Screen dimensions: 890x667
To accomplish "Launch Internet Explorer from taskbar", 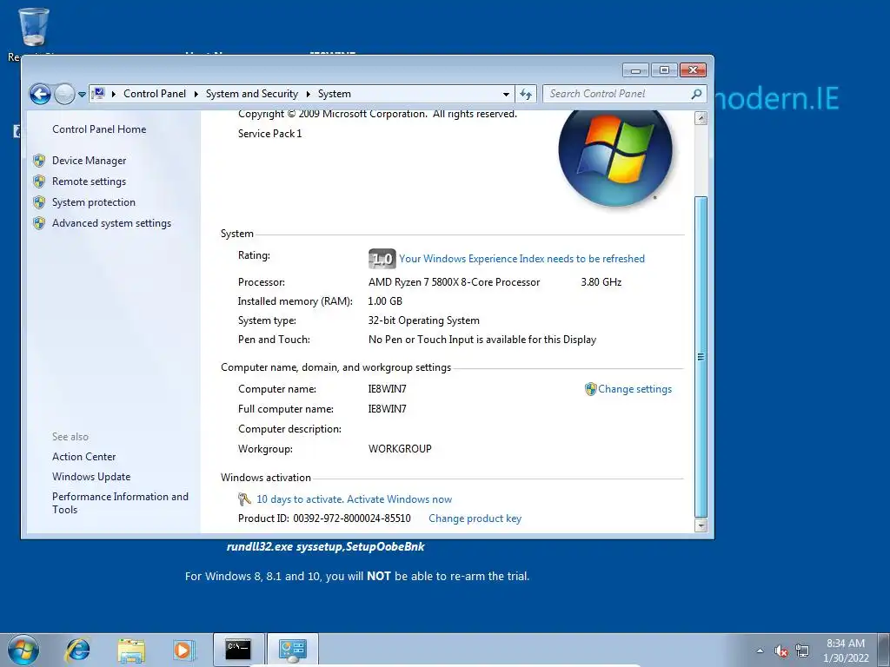I will point(77,650).
